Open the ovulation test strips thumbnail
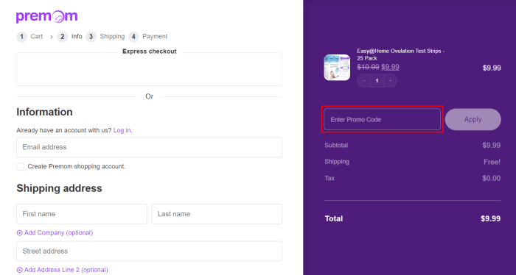The height and width of the screenshot is (275, 516). click(x=337, y=67)
